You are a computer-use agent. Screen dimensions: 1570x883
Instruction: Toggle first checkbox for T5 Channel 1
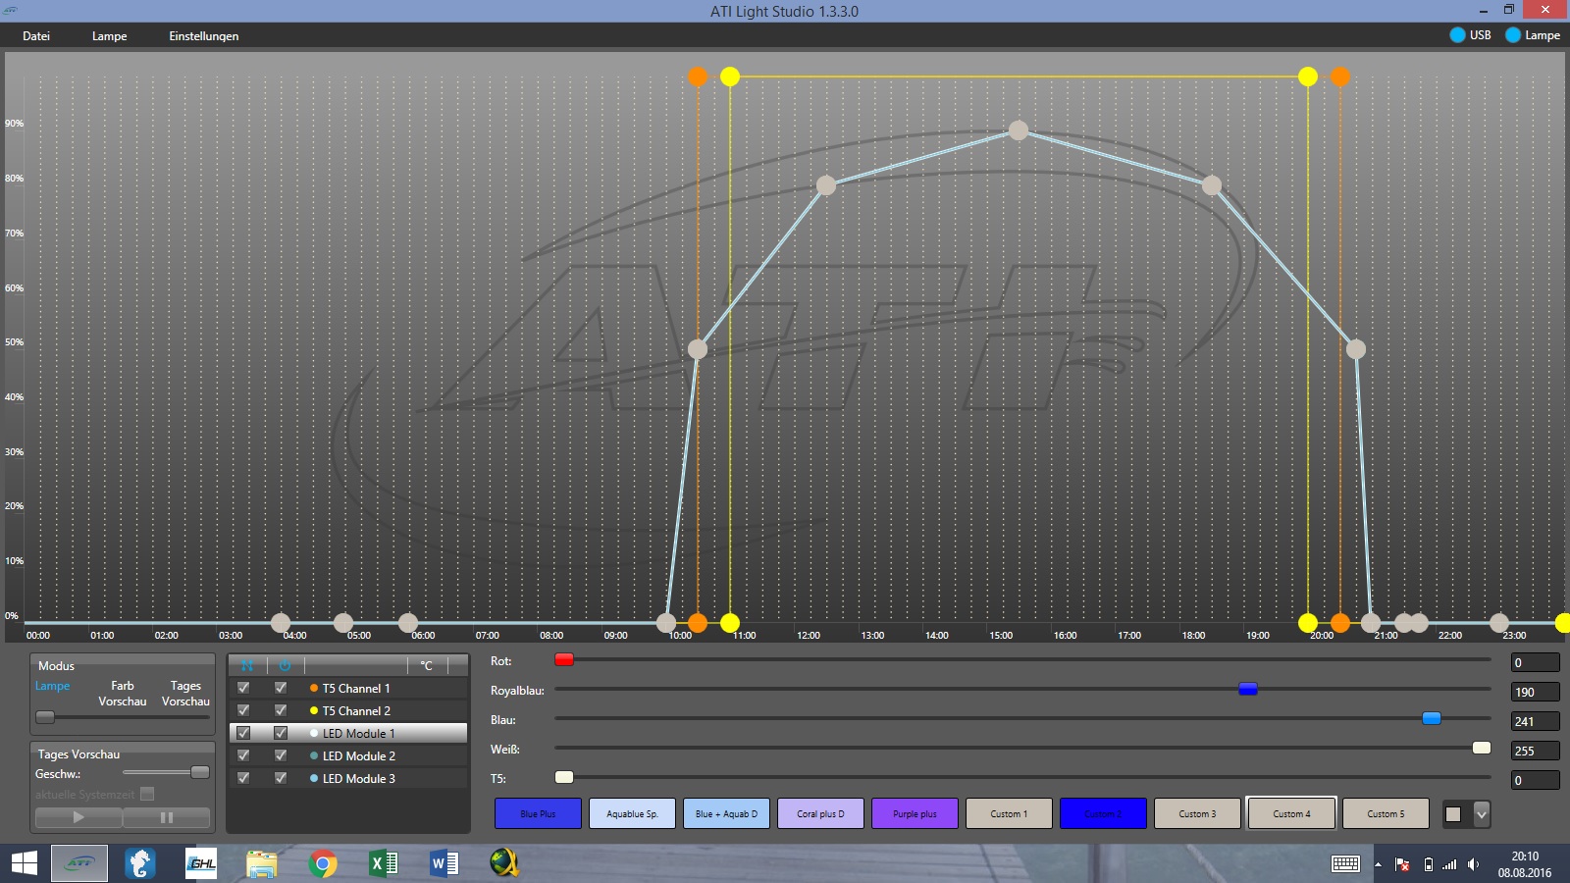point(243,688)
